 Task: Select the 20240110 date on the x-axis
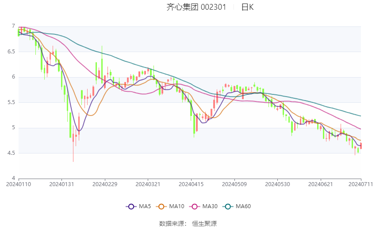tap(18, 183)
